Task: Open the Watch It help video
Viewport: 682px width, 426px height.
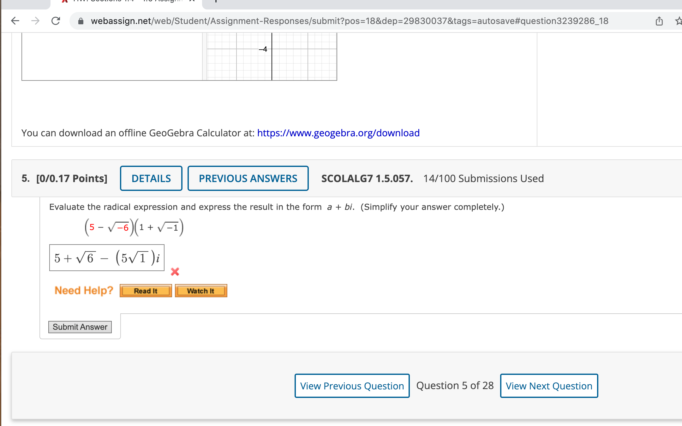Action: (201, 291)
